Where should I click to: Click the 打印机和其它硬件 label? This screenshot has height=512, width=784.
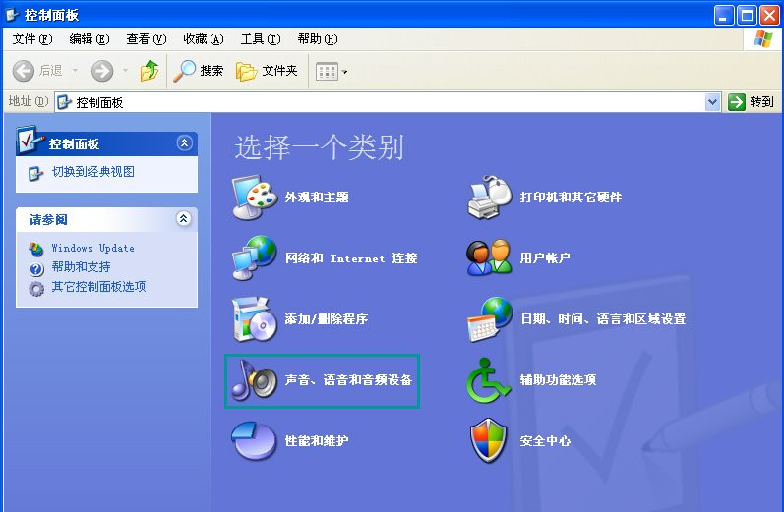pyautogui.click(x=571, y=198)
